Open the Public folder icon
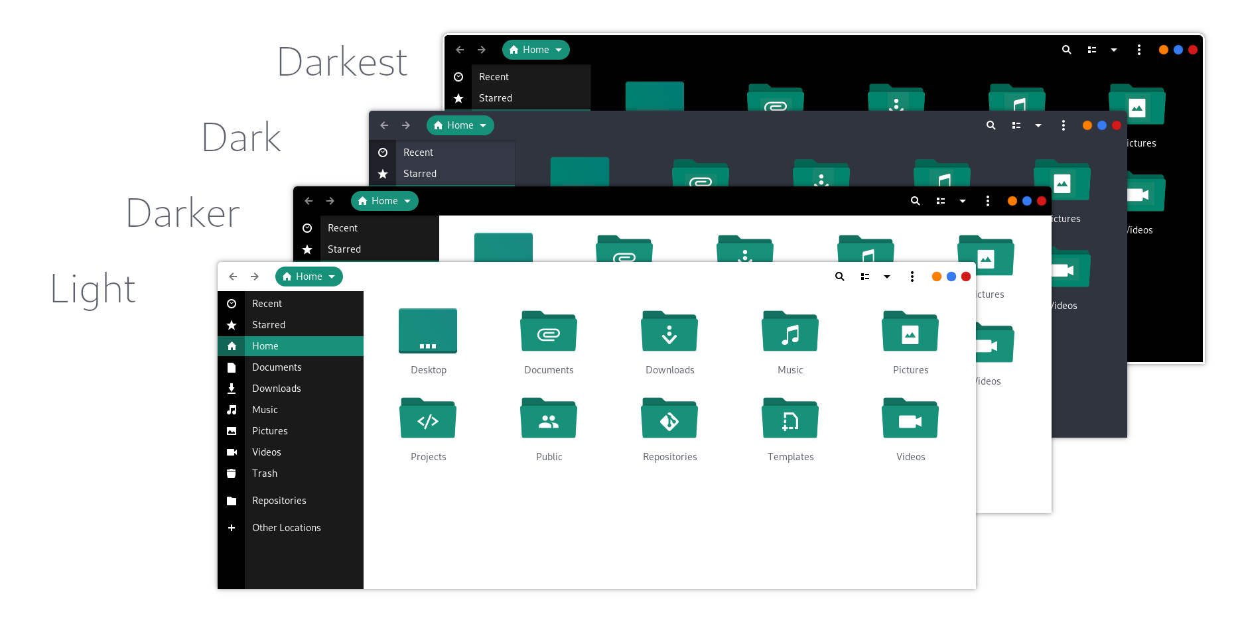 pos(549,418)
